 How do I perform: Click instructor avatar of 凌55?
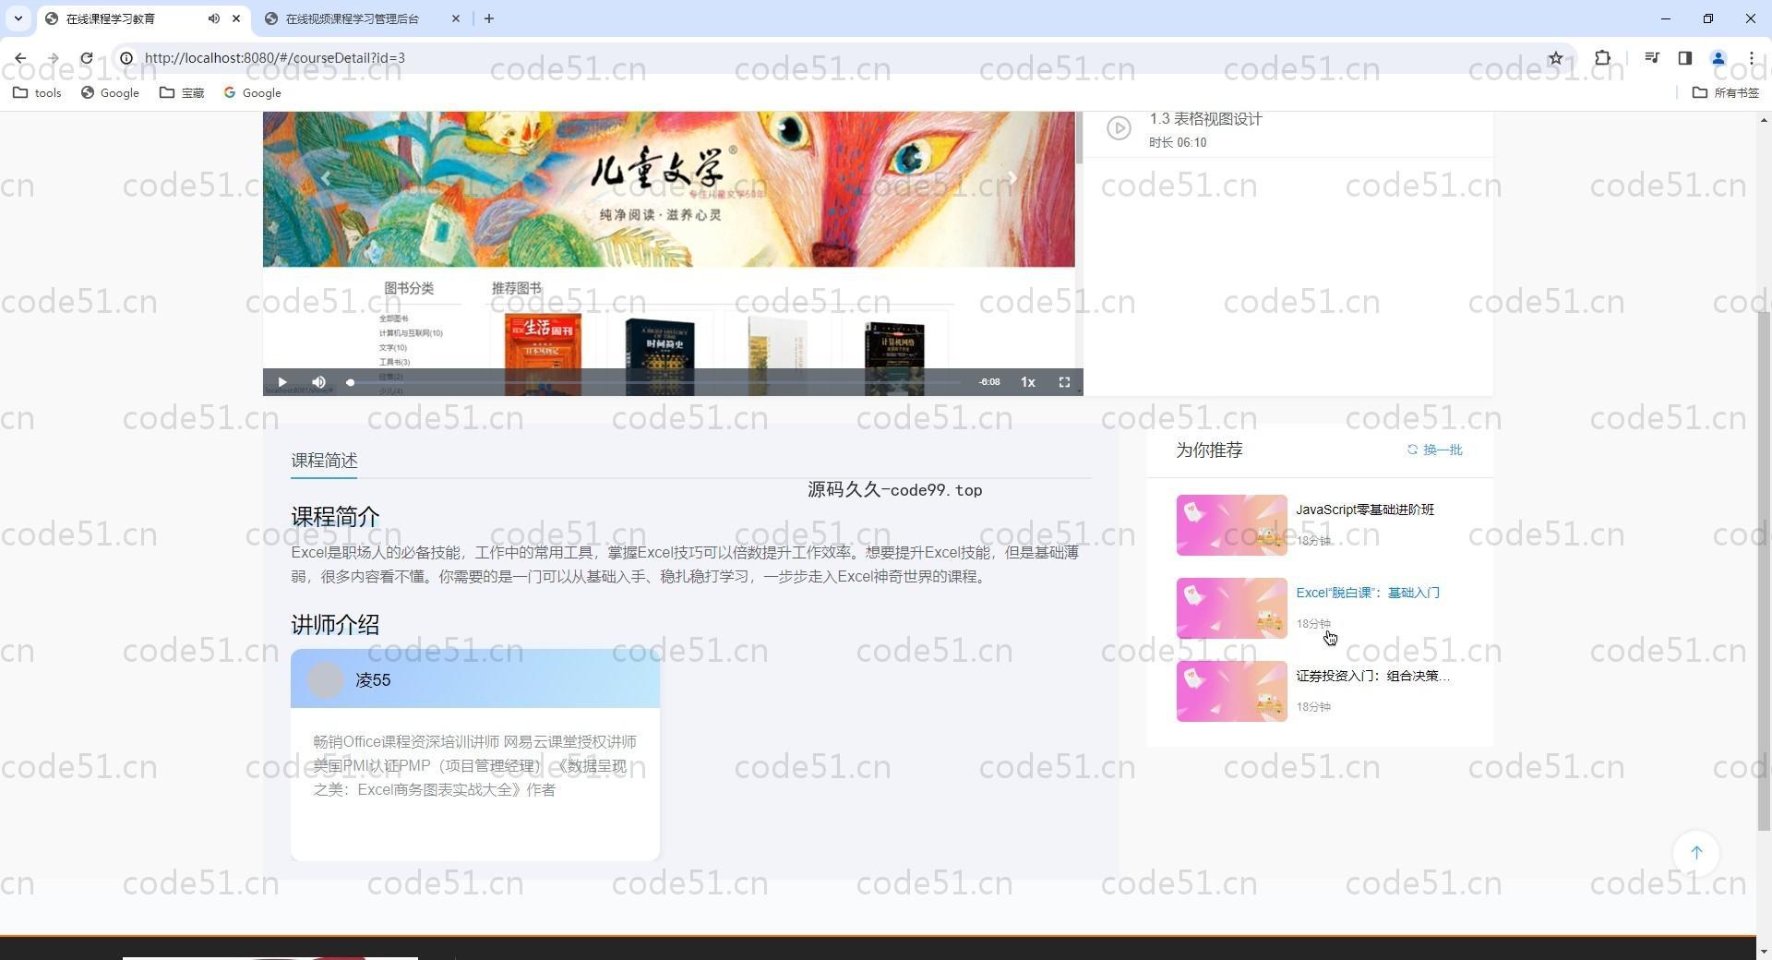[x=325, y=680]
